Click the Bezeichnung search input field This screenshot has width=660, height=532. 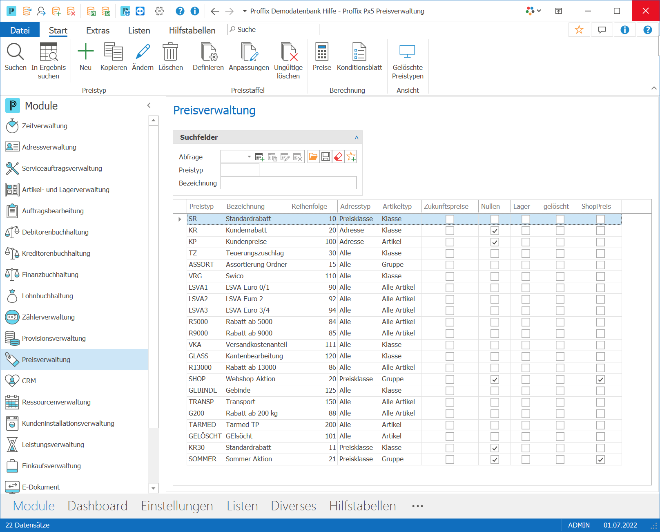tap(288, 183)
